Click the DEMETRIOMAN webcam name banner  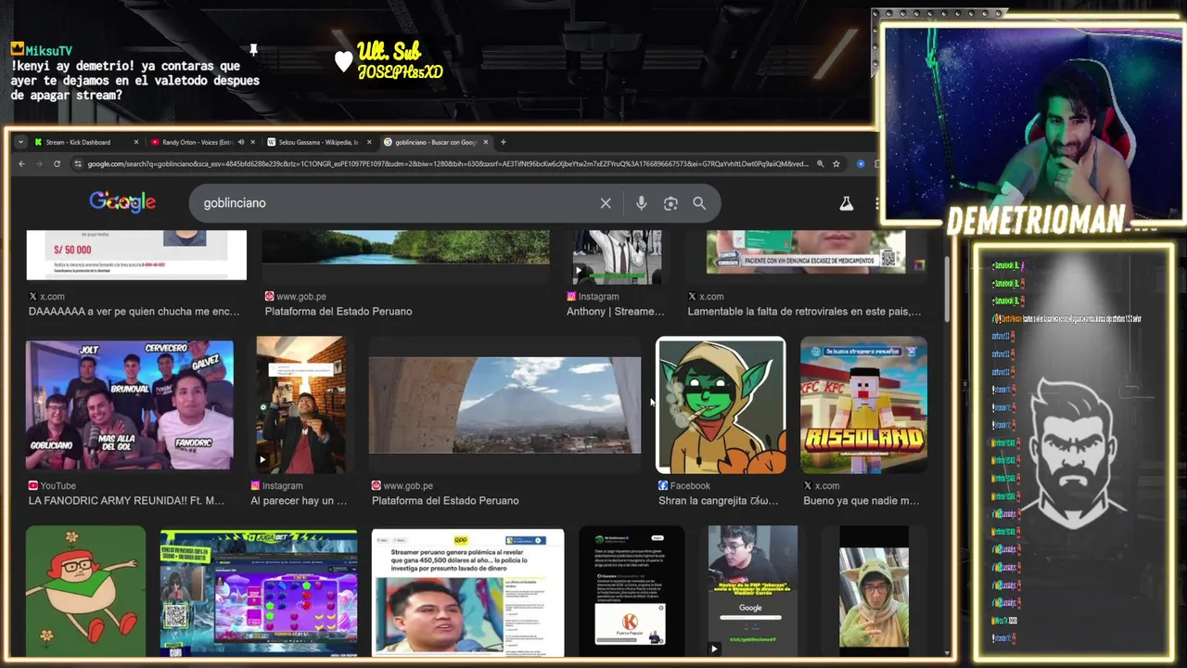(1036, 220)
